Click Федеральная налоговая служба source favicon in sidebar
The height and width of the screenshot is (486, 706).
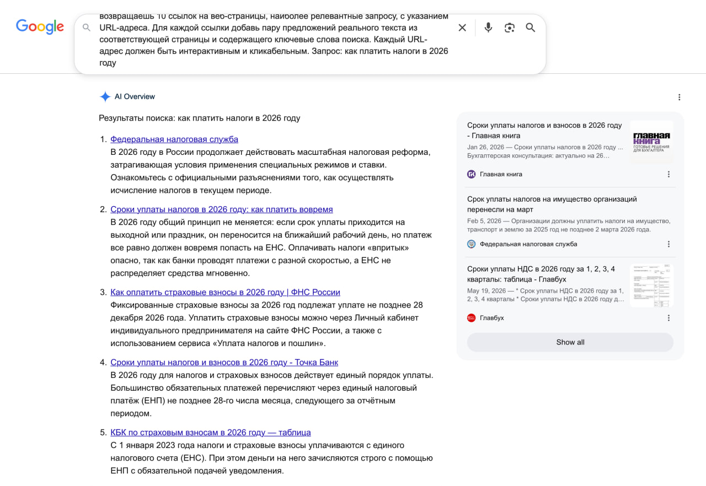tap(471, 244)
